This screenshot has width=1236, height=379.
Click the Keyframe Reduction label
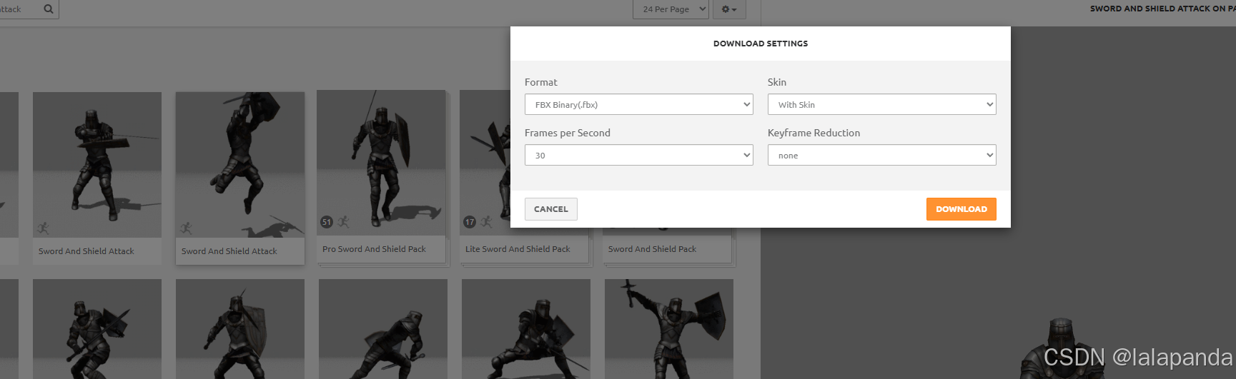pyautogui.click(x=814, y=133)
